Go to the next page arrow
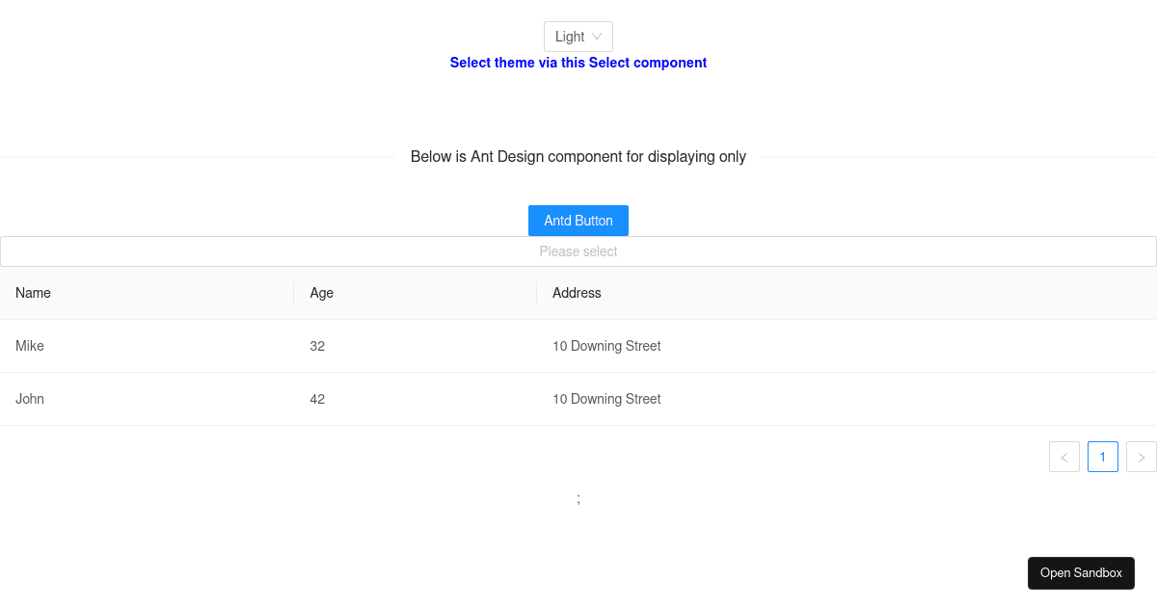This screenshot has height=607, width=1157. 1142,457
